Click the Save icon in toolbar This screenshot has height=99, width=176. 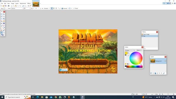point(5,6)
